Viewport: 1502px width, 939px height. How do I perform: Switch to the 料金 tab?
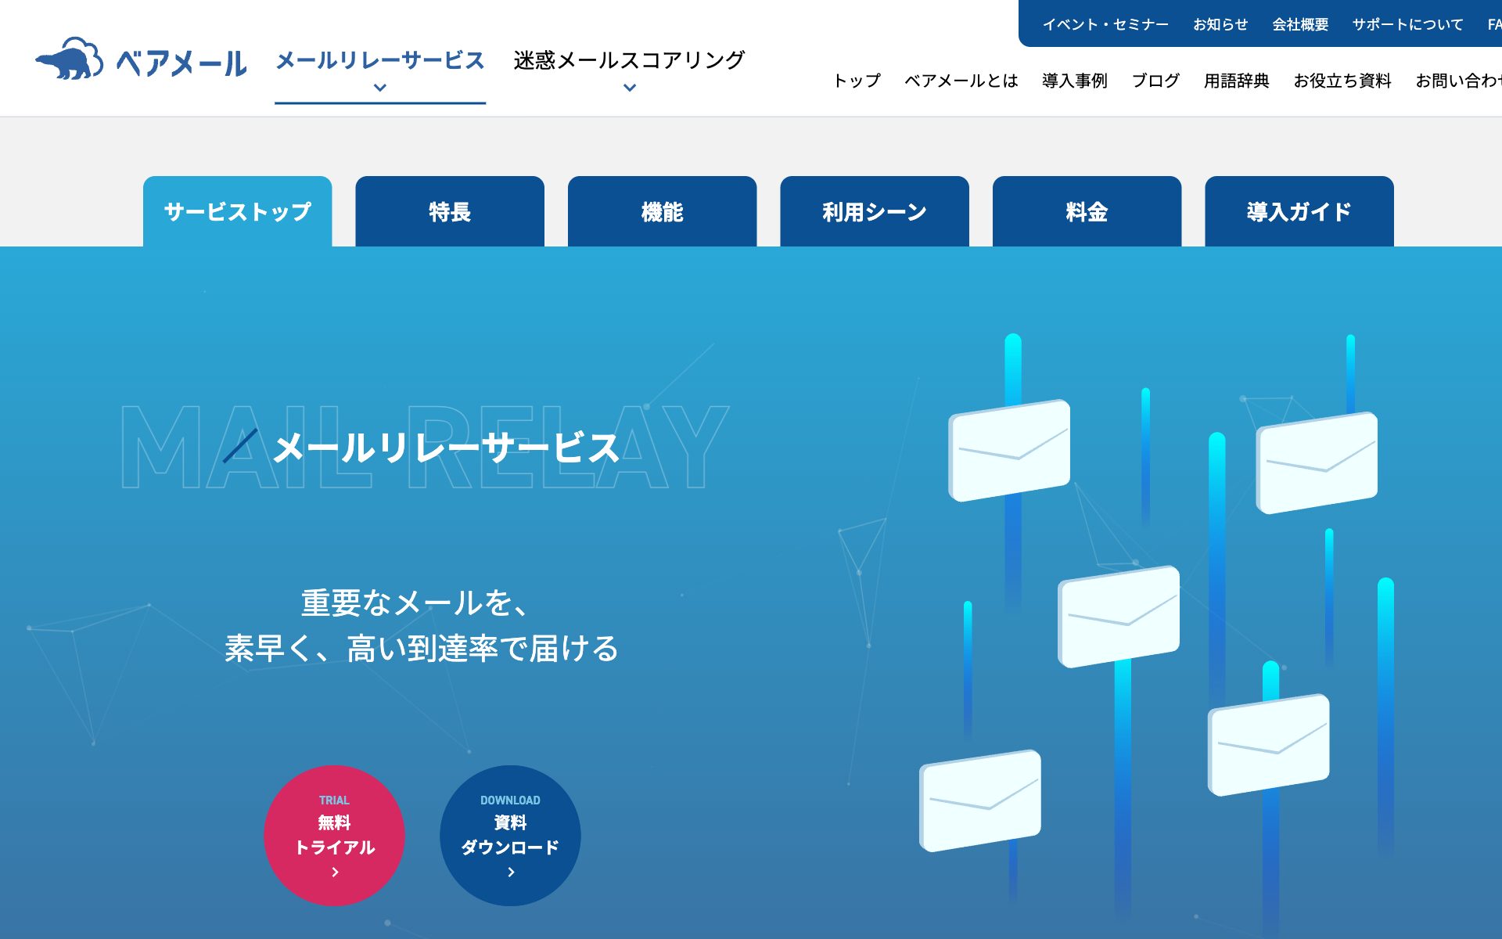[1087, 211]
